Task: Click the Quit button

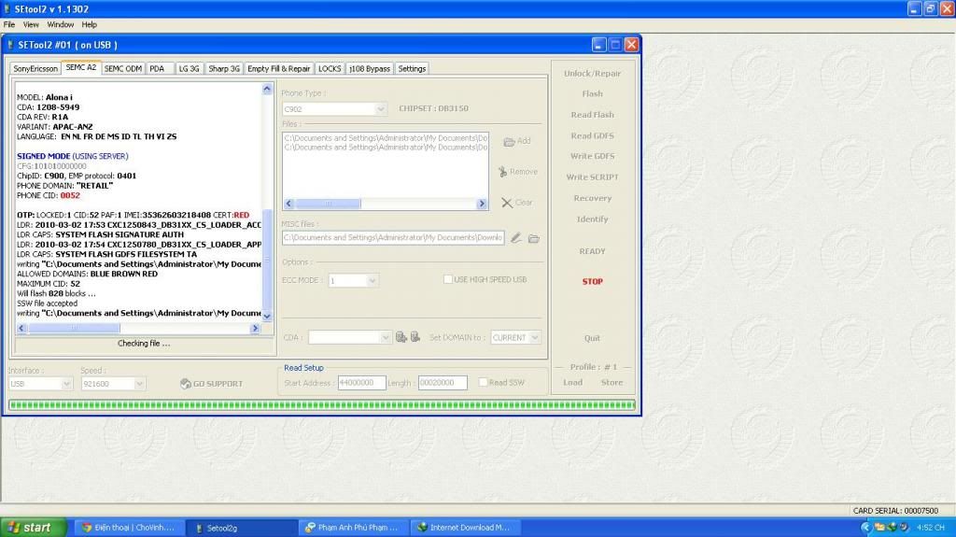Action: pyautogui.click(x=593, y=338)
